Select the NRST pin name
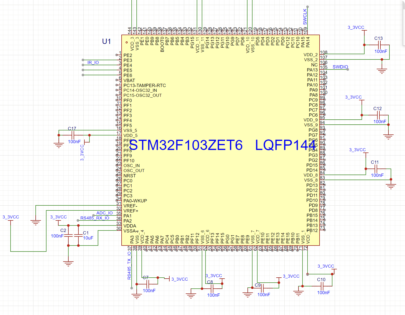The height and width of the screenshot is (315, 405). pos(130,176)
